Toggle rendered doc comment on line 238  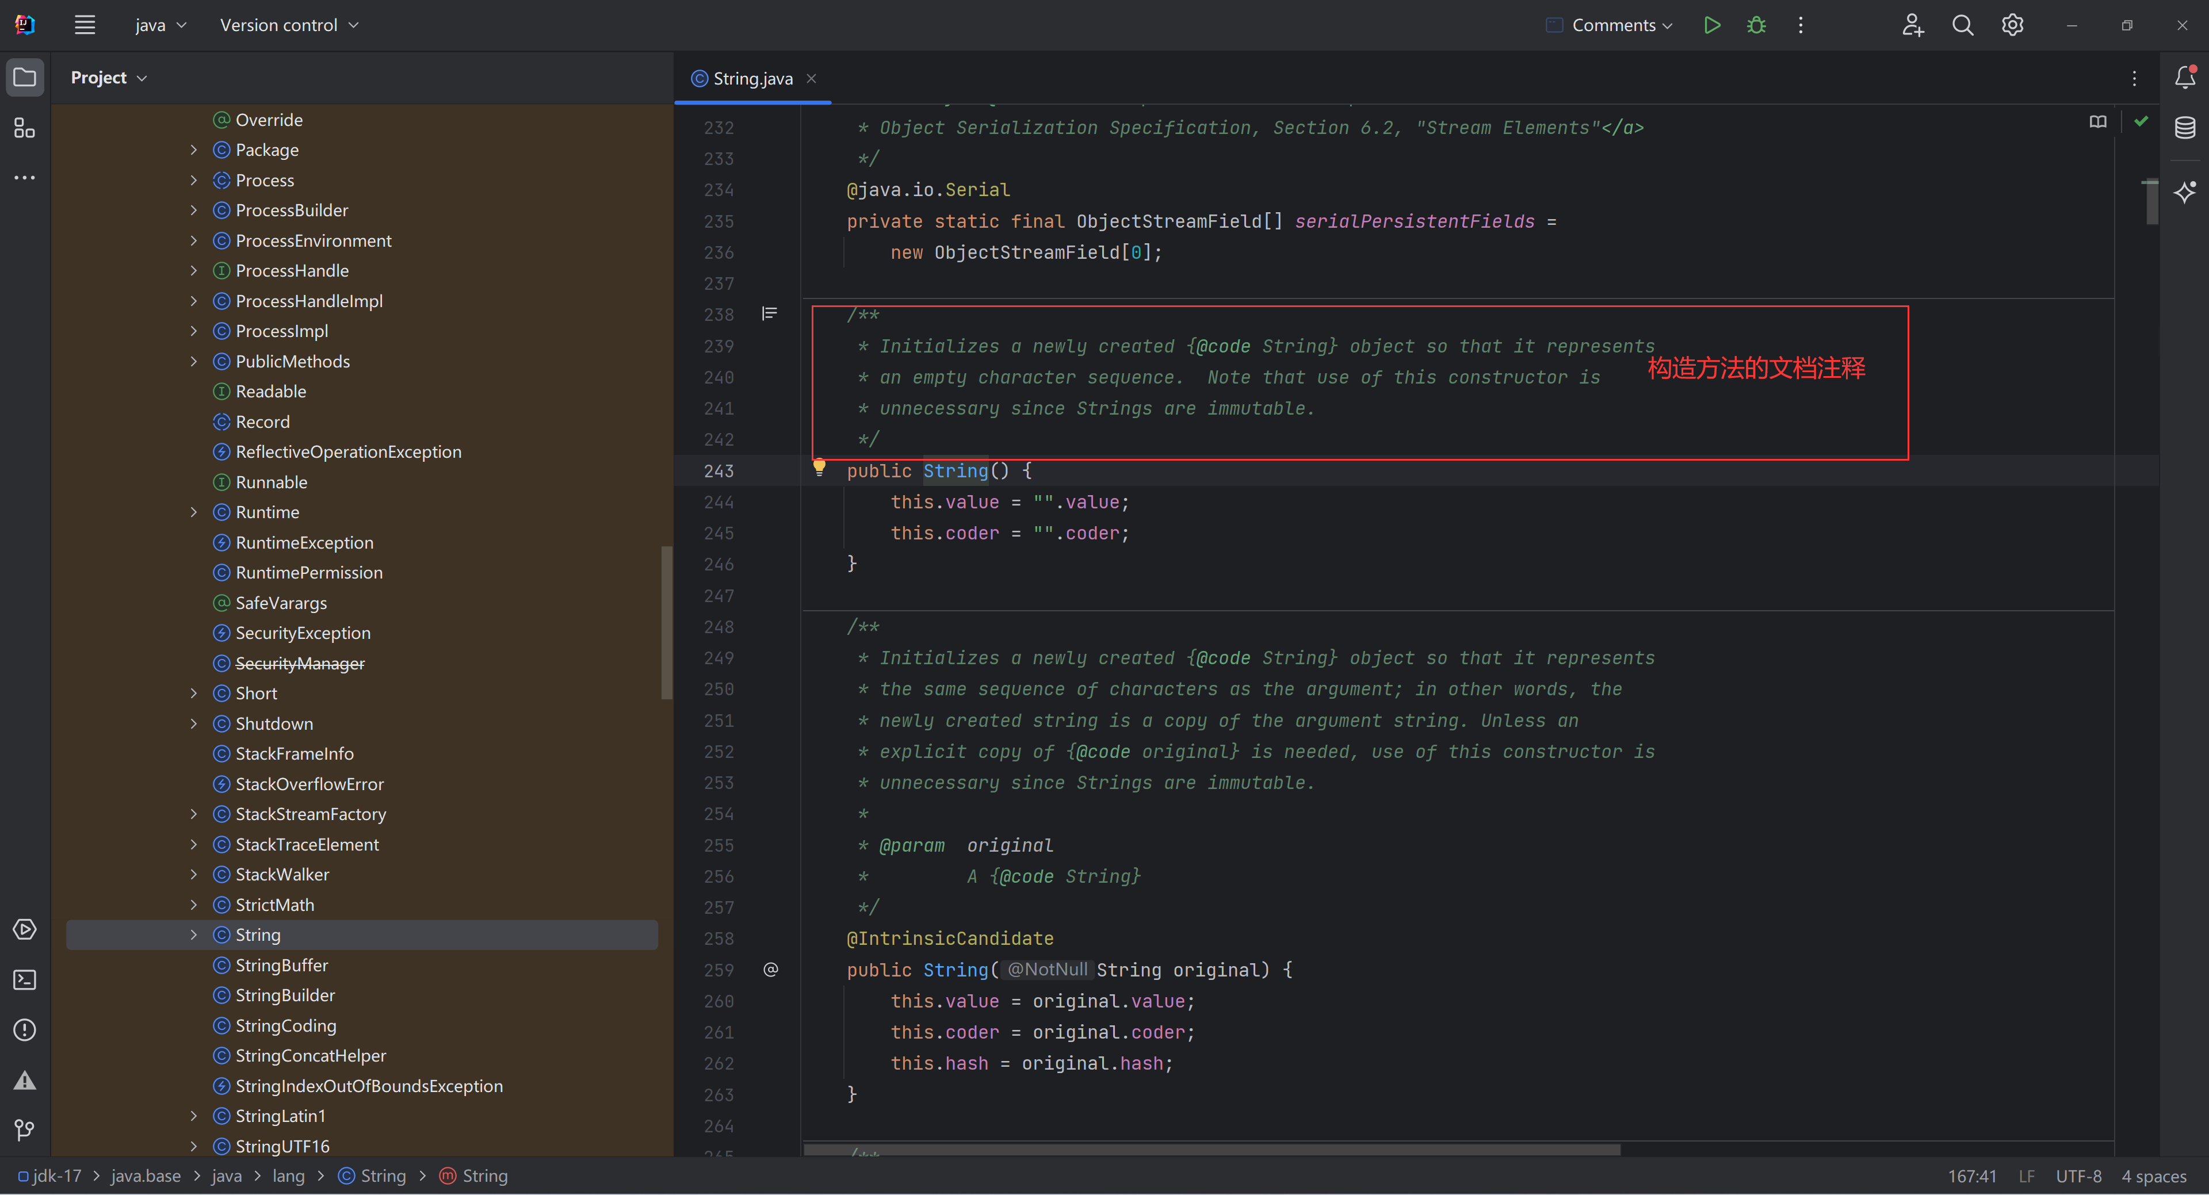coord(769,314)
